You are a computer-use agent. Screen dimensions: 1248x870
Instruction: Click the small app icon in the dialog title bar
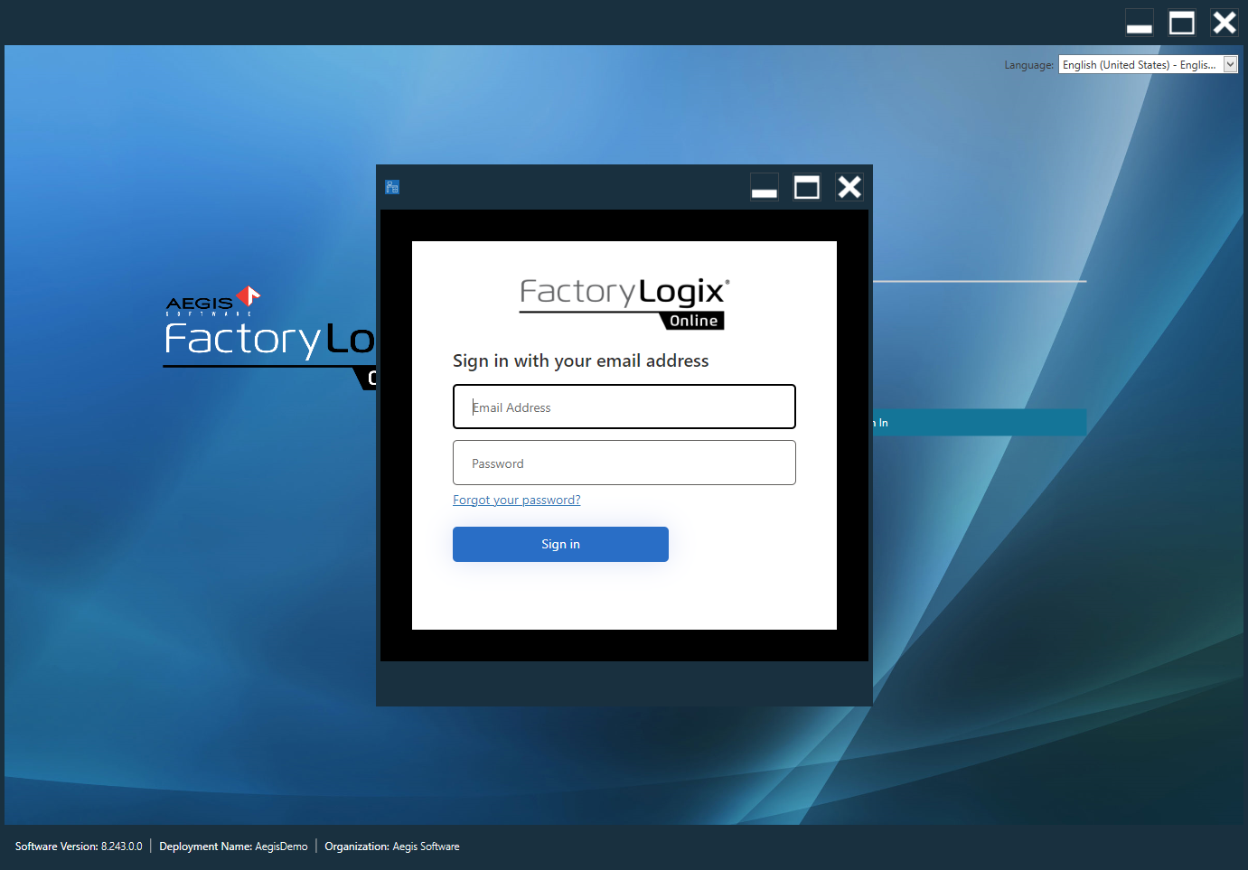[x=392, y=187]
